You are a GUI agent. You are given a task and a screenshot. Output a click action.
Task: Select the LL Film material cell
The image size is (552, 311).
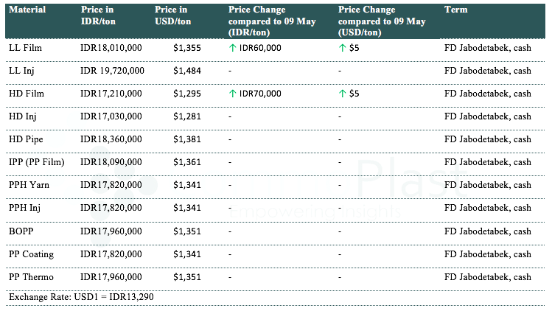coord(25,48)
